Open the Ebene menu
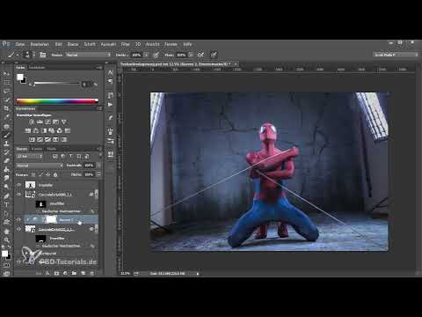This screenshot has height=317, width=422. click(73, 44)
